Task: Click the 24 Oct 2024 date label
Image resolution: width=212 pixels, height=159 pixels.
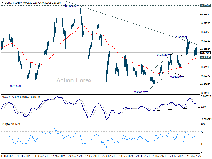Action: pos(143,156)
